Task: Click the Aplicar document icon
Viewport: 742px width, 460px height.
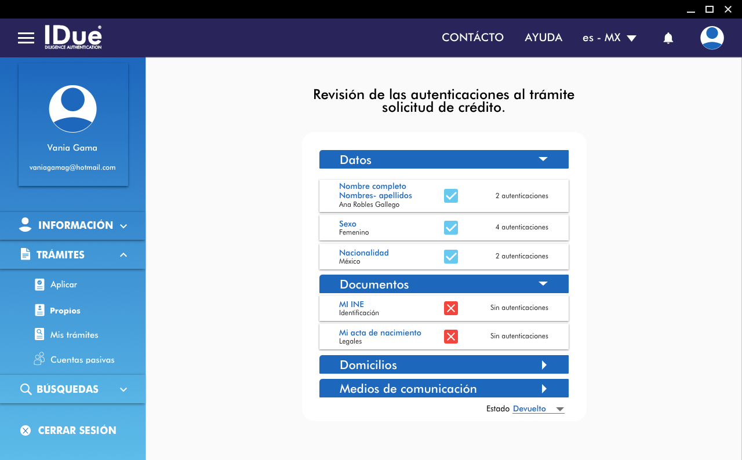Action: click(x=39, y=284)
